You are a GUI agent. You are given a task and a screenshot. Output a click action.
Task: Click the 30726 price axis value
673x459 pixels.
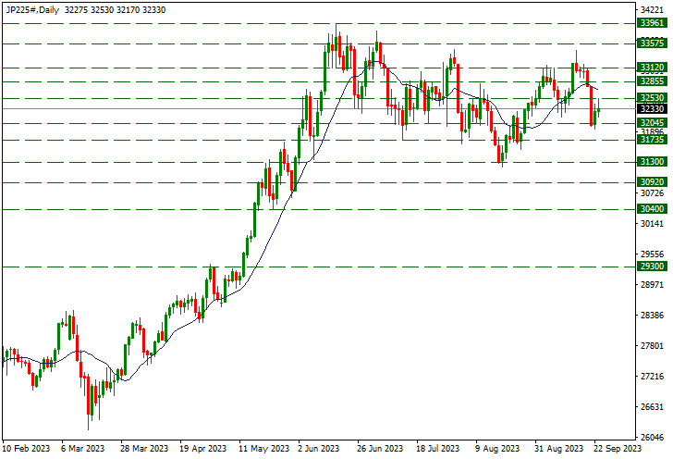(652, 193)
